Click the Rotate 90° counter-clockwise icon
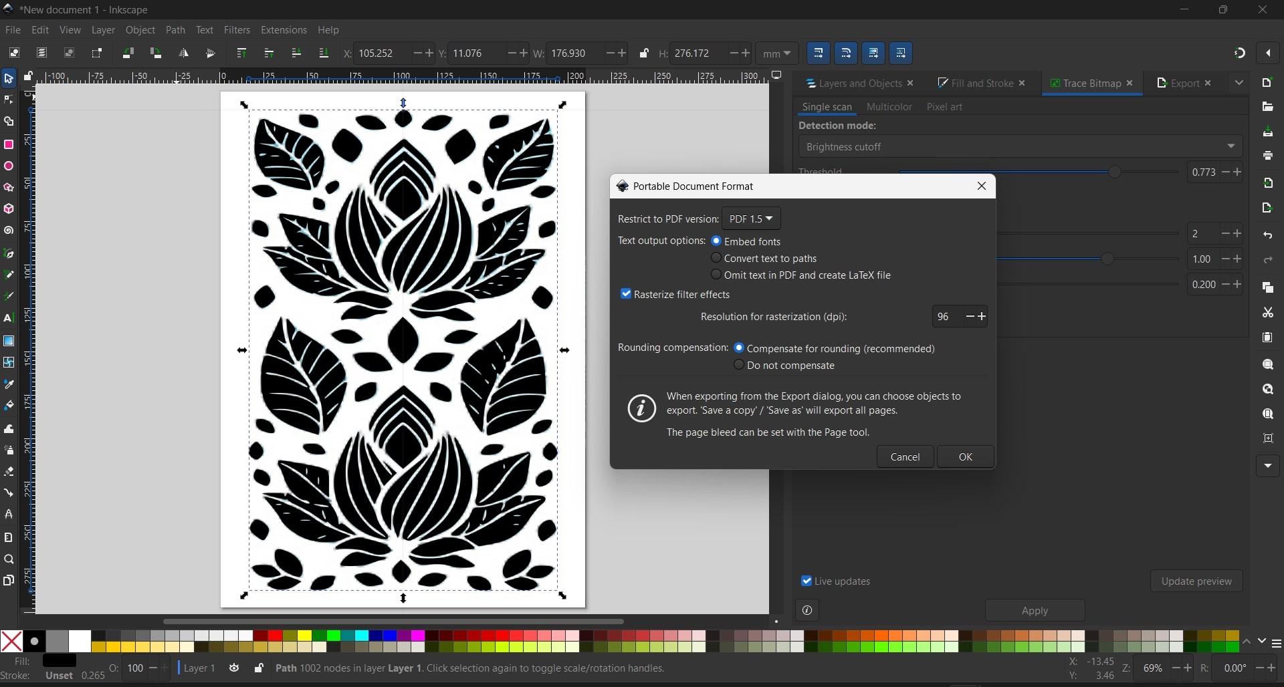 (x=128, y=53)
